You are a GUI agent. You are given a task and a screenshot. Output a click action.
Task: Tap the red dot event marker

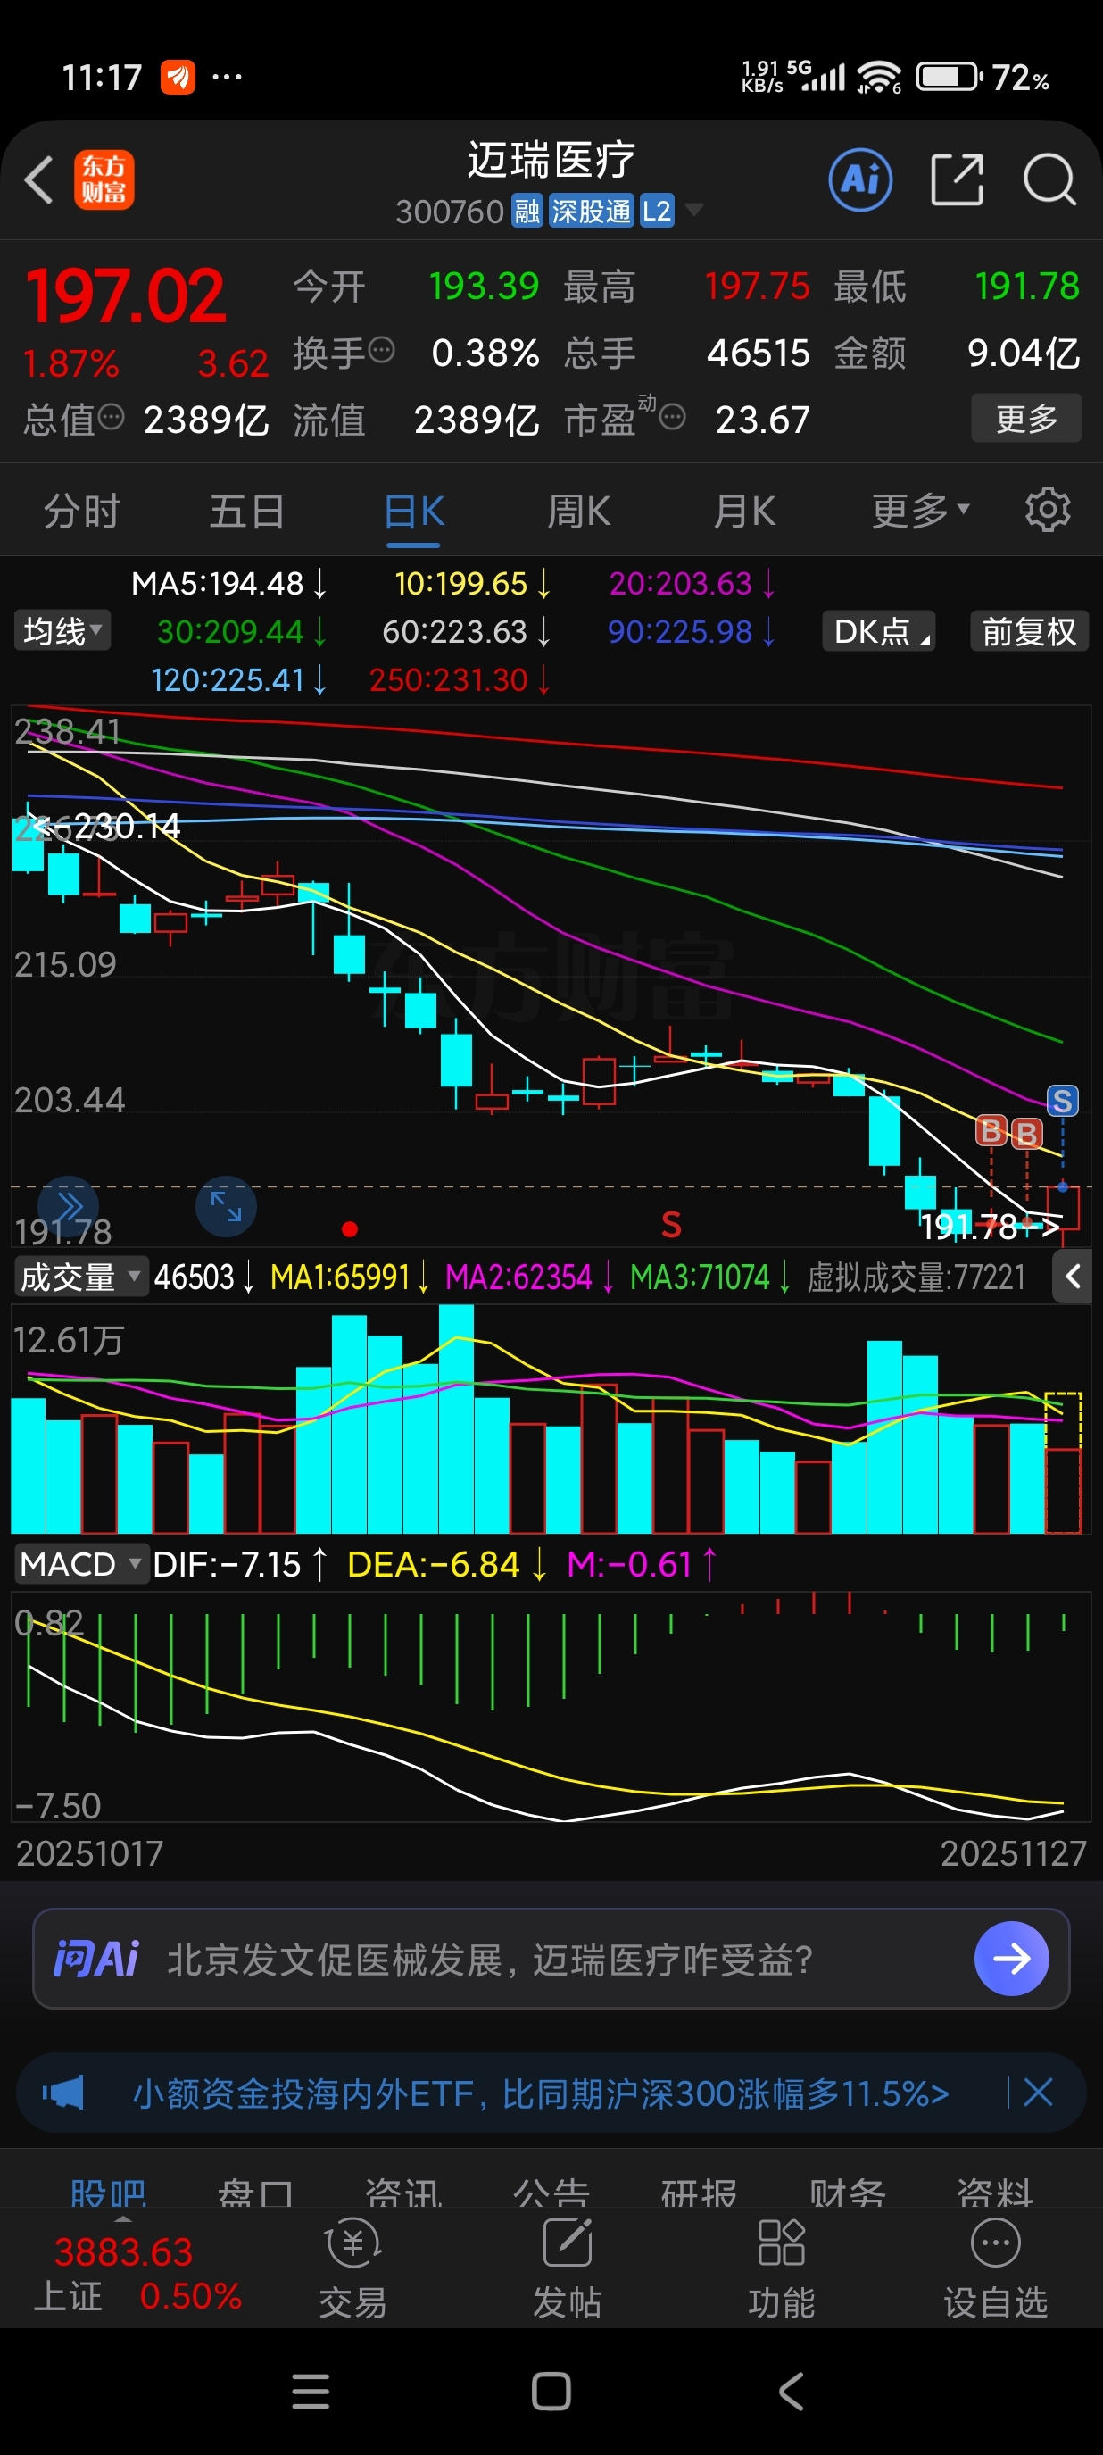[350, 1229]
